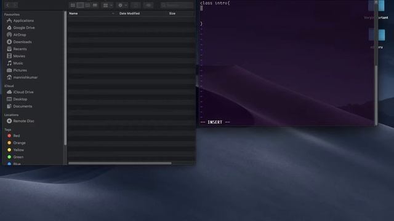Sort by Date Modified column
This screenshot has height=221, width=394.
pos(129,14)
